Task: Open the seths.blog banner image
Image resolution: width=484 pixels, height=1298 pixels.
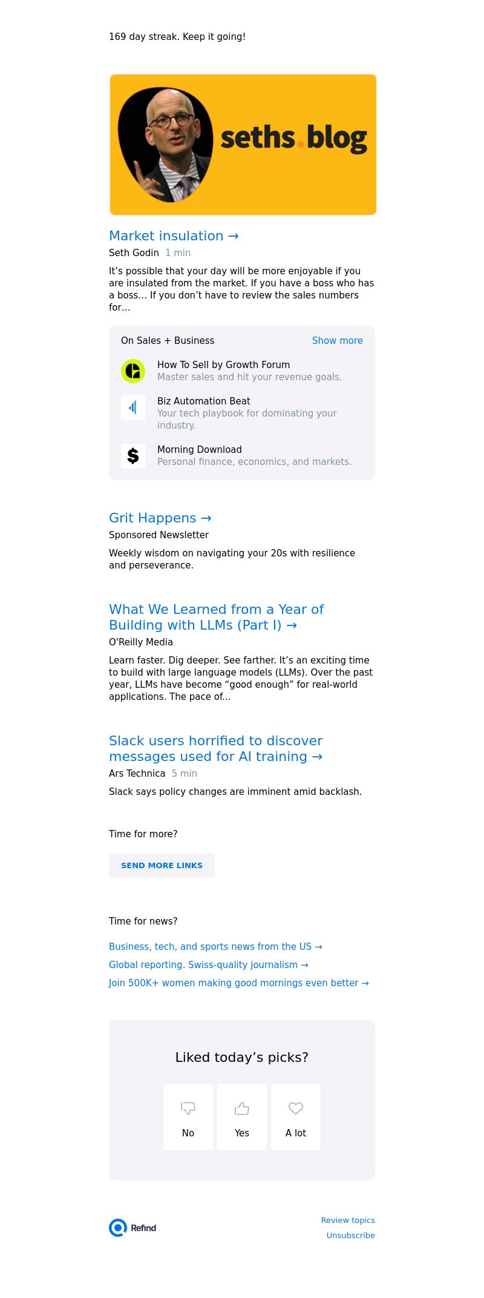Action: click(243, 145)
